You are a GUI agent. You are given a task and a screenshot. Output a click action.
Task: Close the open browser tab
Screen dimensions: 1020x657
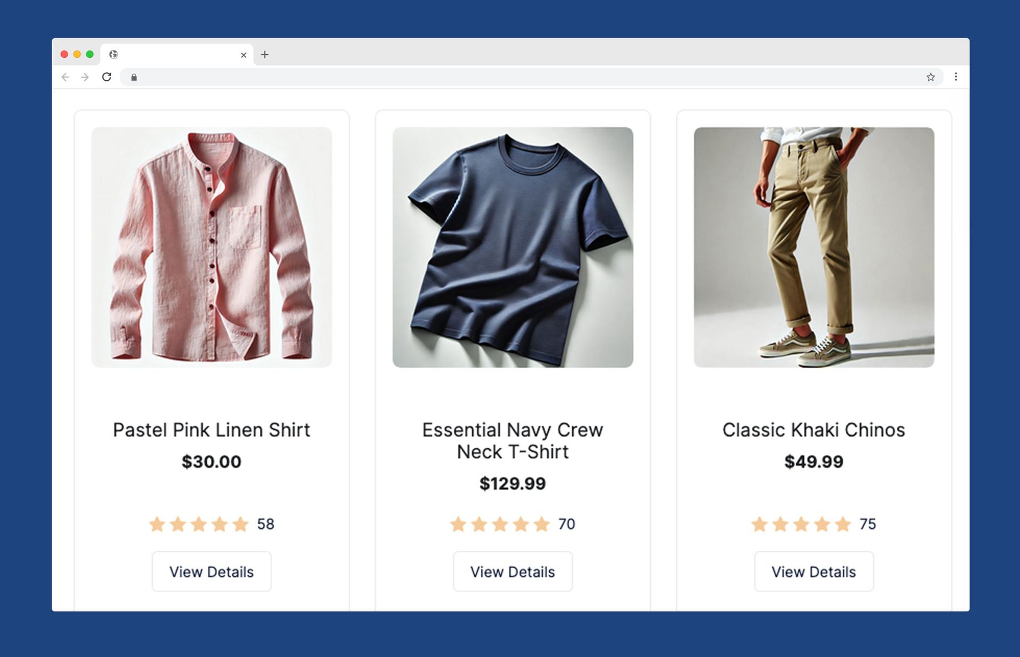(243, 55)
